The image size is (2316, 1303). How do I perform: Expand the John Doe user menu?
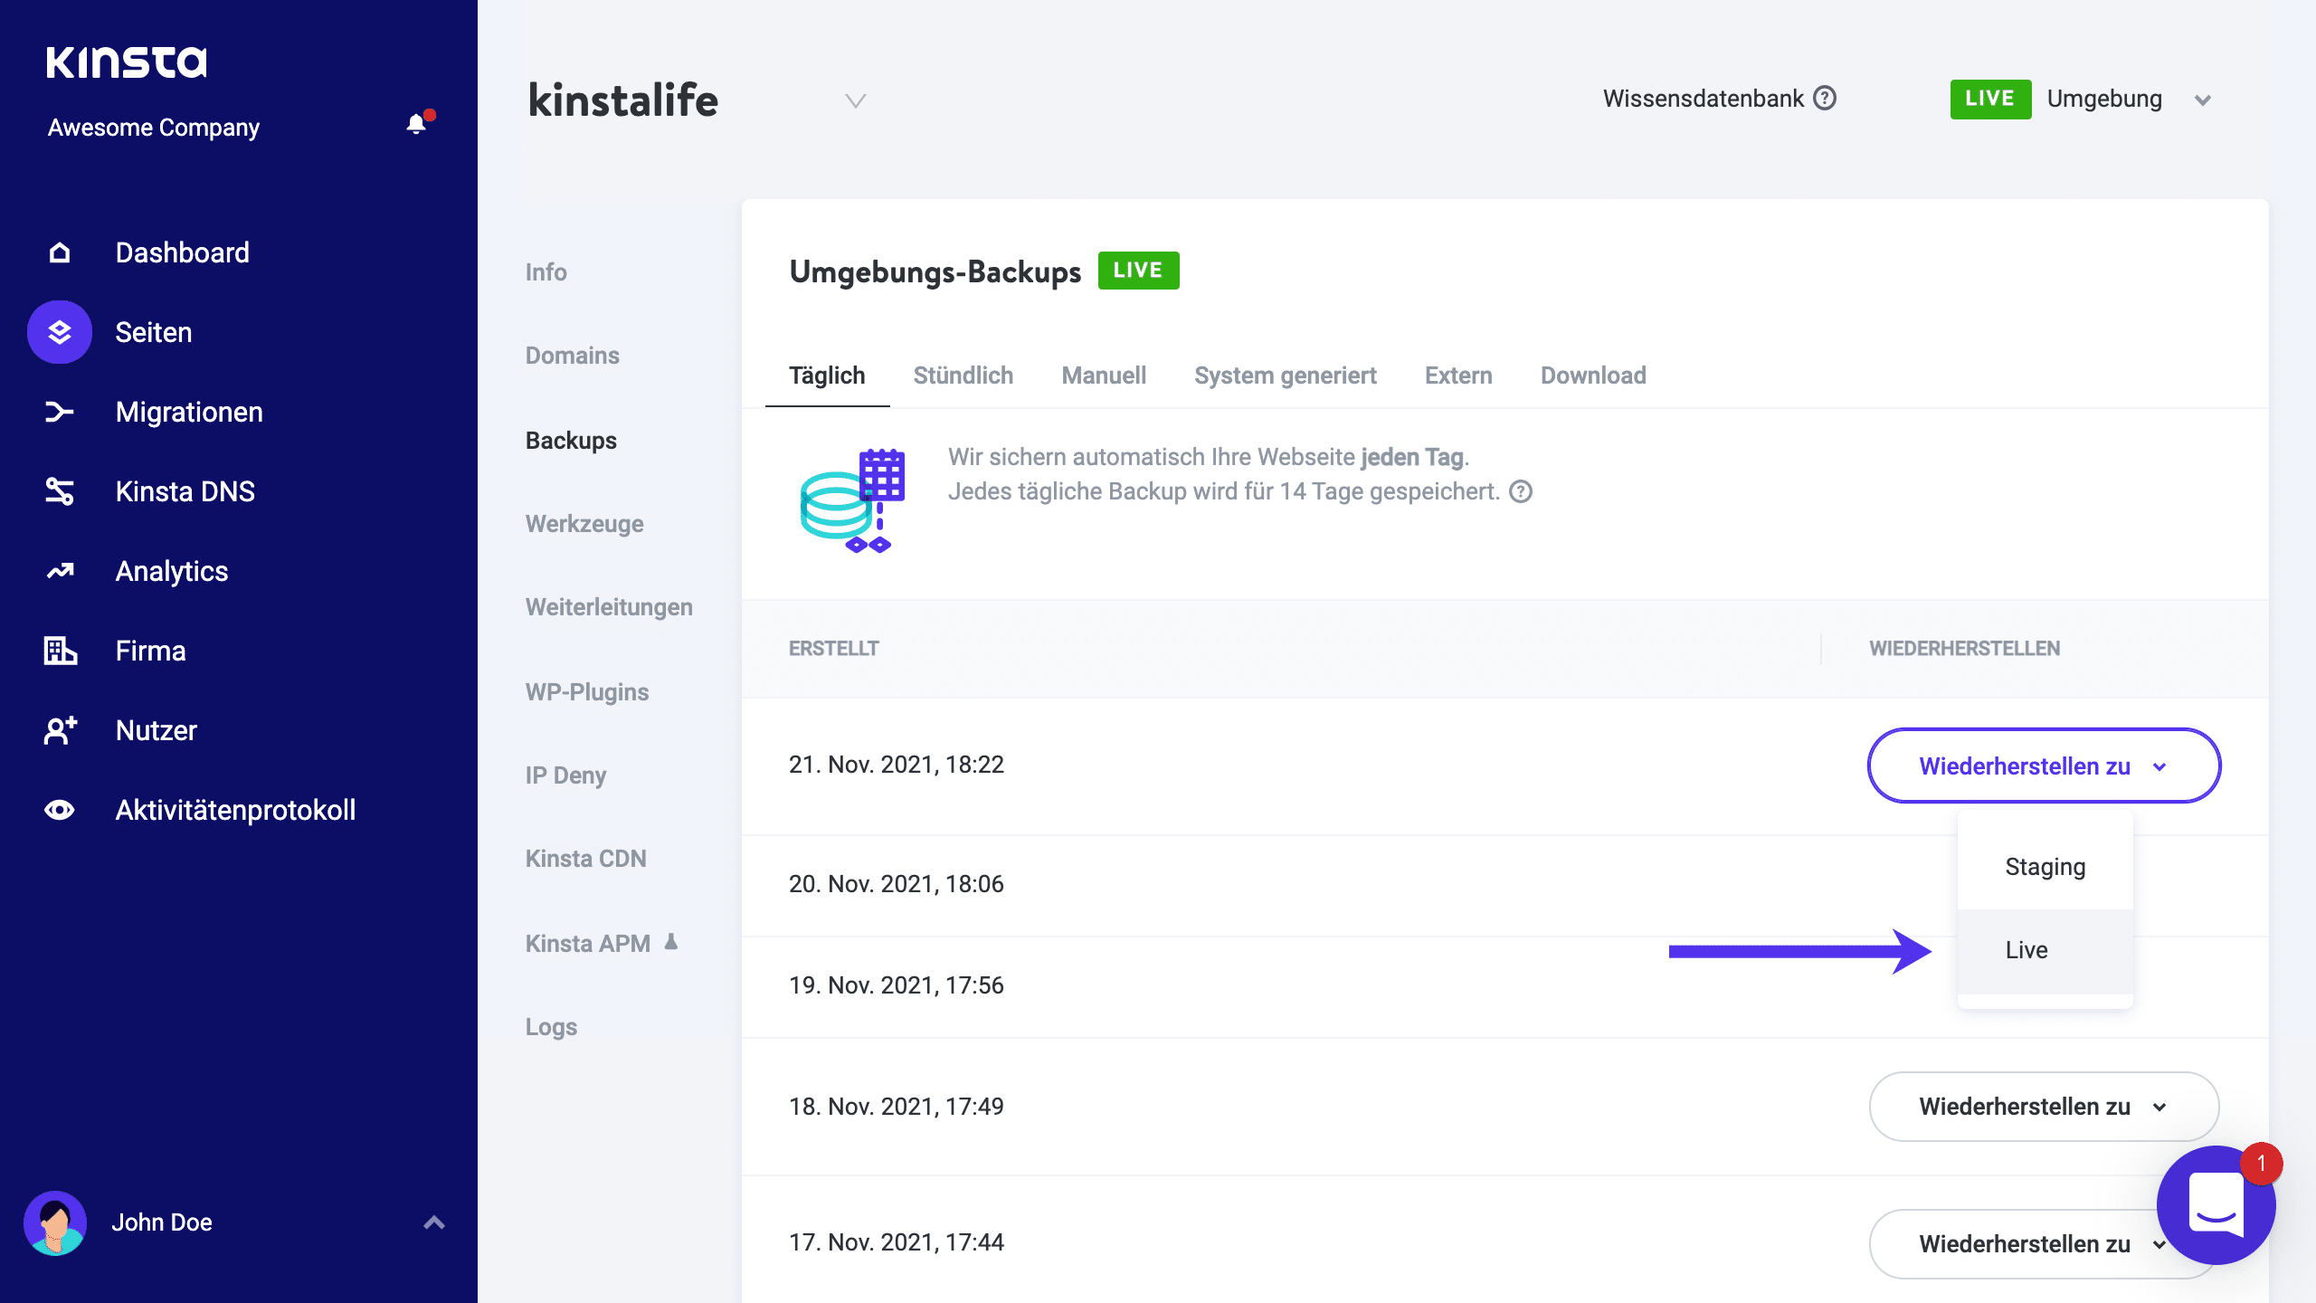click(x=434, y=1222)
